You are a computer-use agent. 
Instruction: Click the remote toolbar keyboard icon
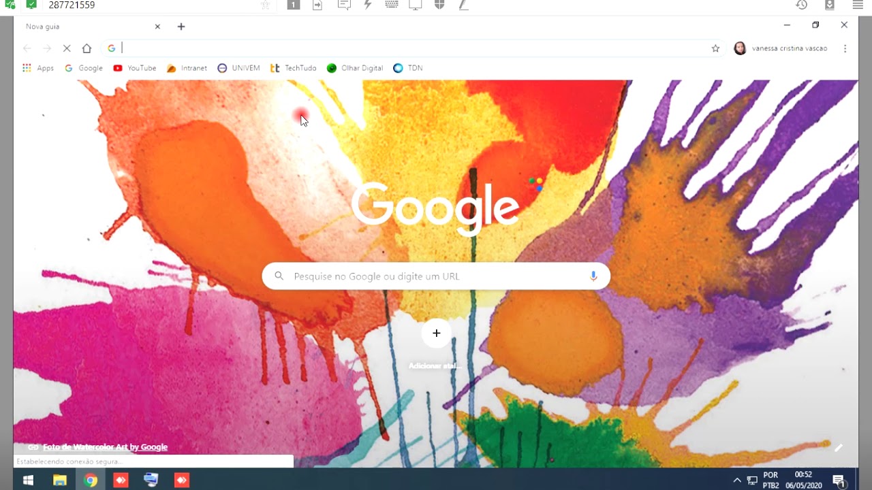point(392,5)
